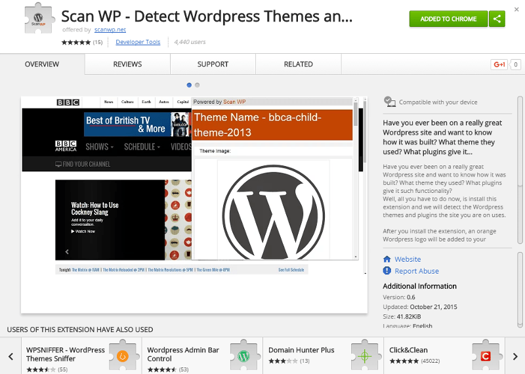
Task: Switch to the Overview tab
Action: pos(42,64)
